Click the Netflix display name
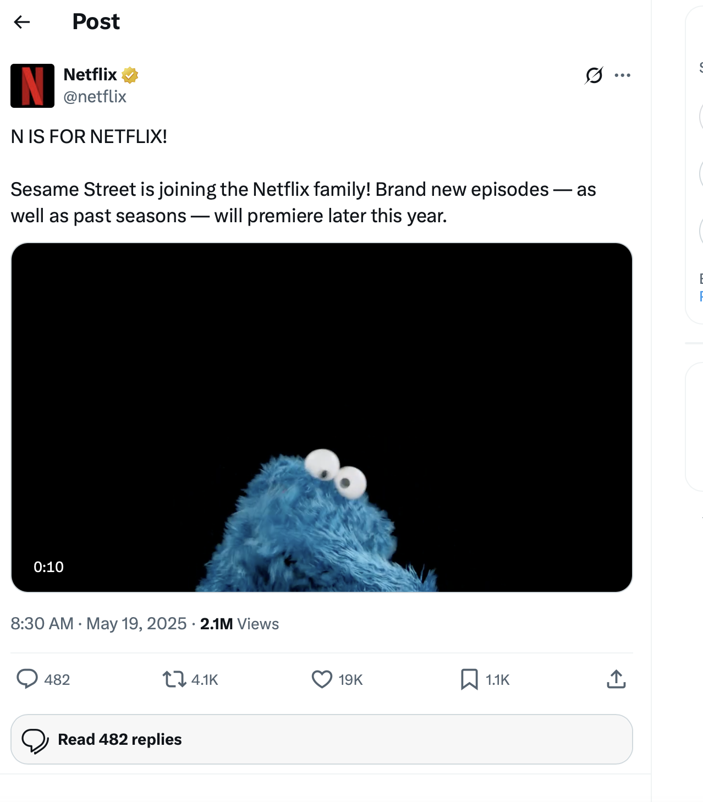Image resolution: width=703 pixels, height=802 pixels. coord(90,74)
